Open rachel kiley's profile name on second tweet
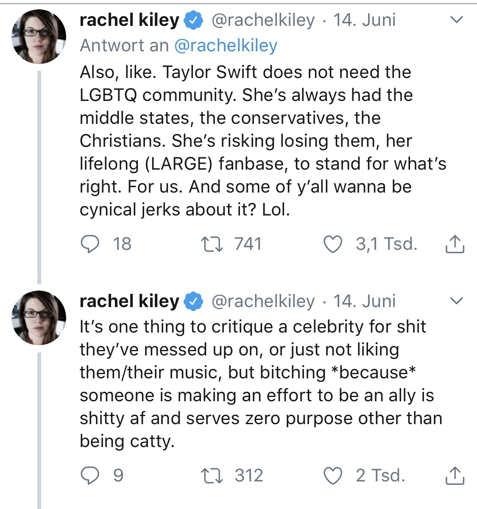Screen dimensions: 477x509 pyautogui.click(x=129, y=301)
